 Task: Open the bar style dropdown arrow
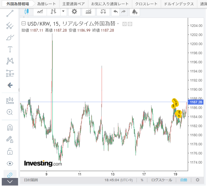(63, 12)
